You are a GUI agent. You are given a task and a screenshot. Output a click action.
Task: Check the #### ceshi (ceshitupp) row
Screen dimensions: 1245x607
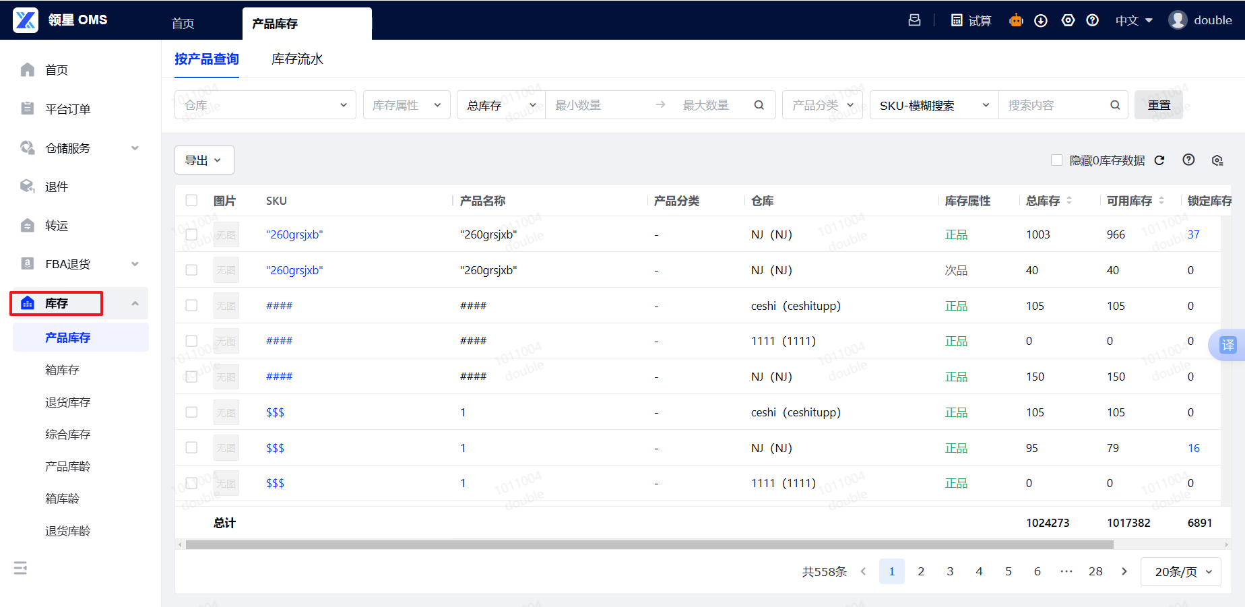pyautogui.click(x=191, y=306)
